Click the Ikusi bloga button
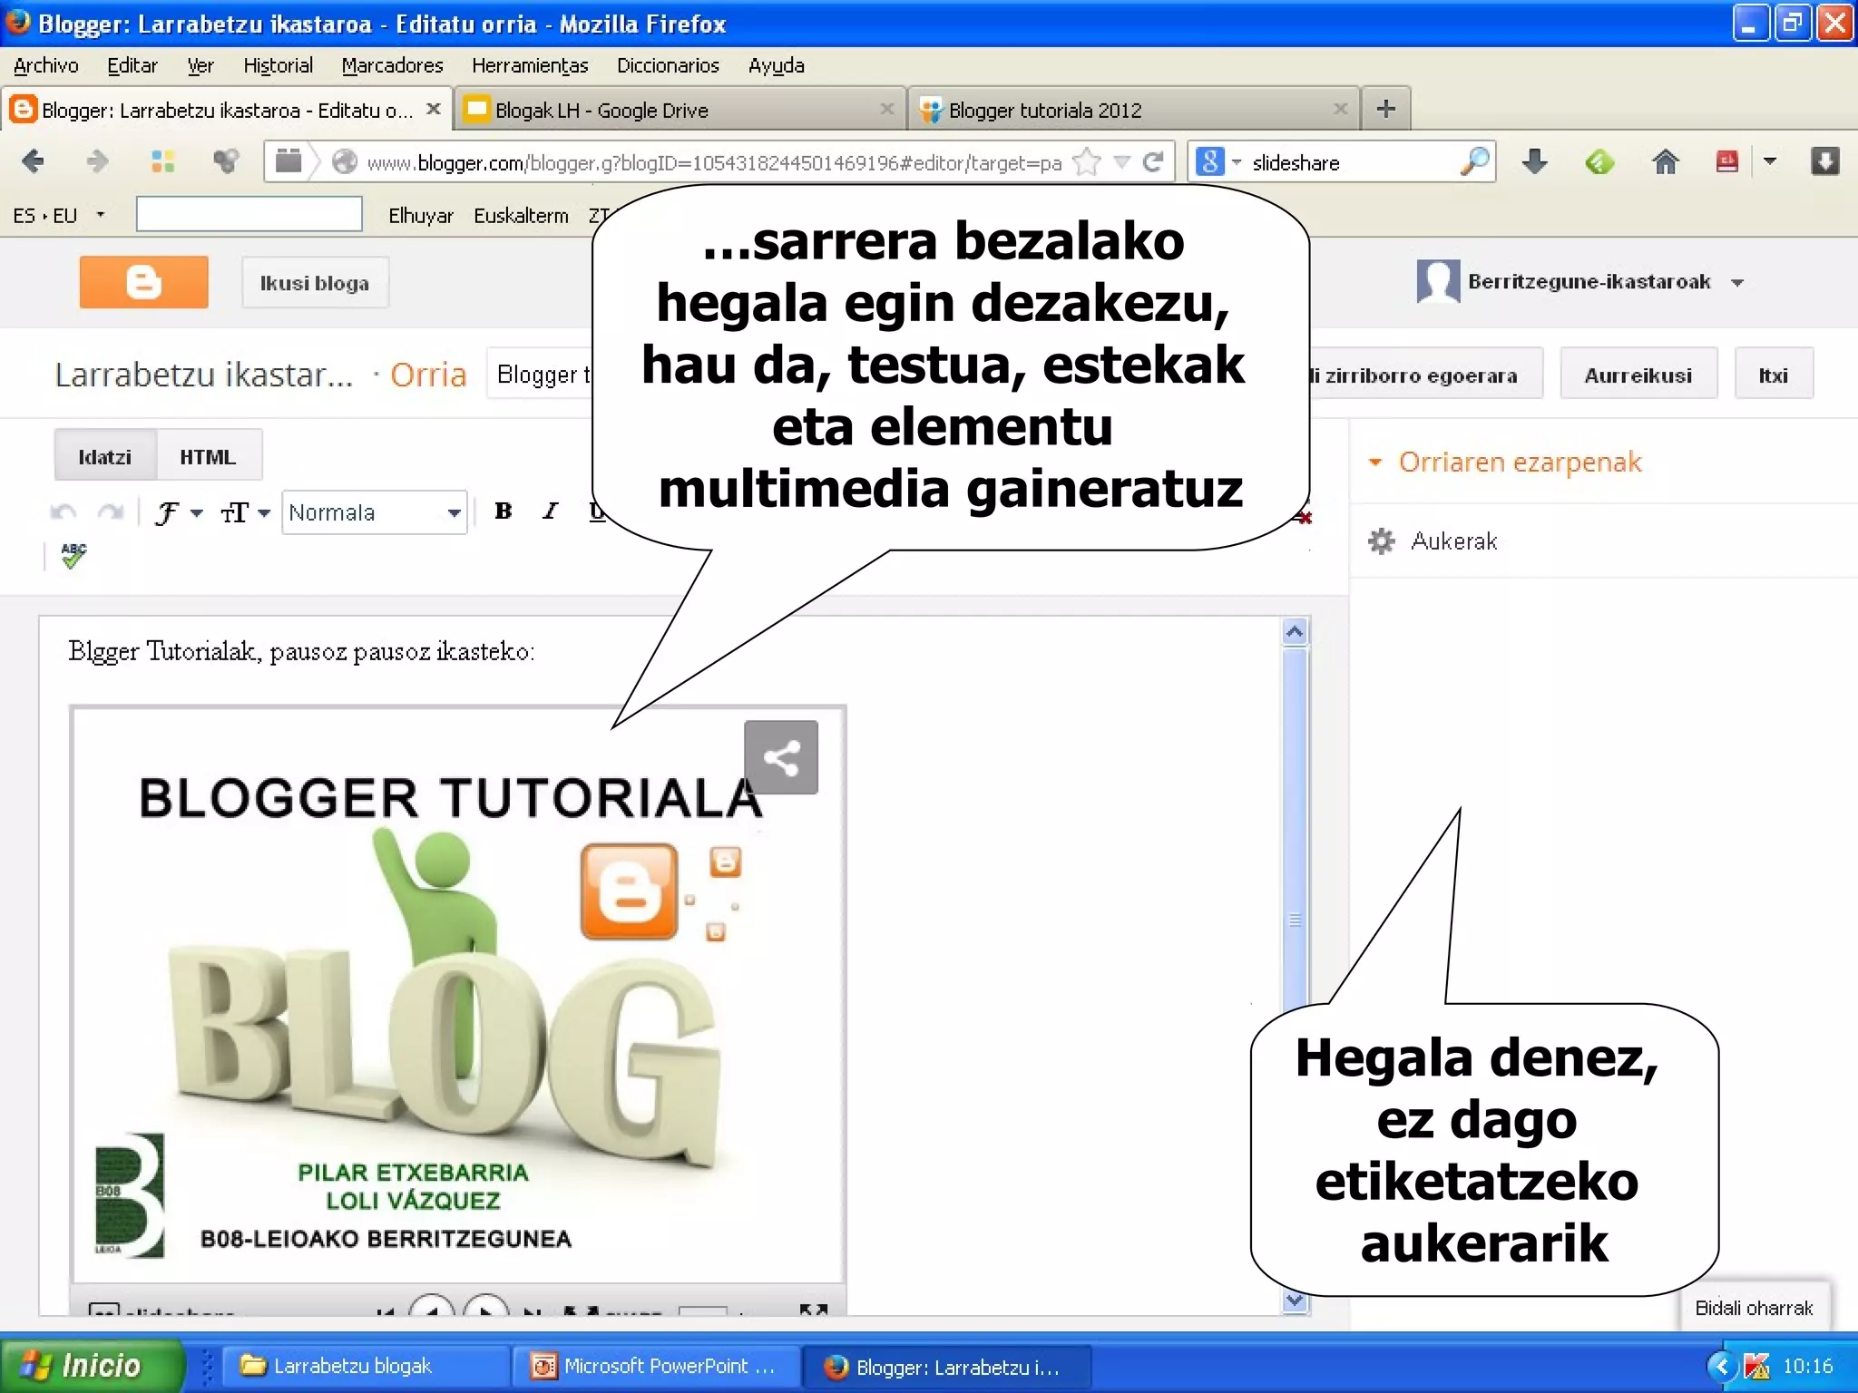The width and height of the screenshot is (1858, 1393). coord(315,282)
